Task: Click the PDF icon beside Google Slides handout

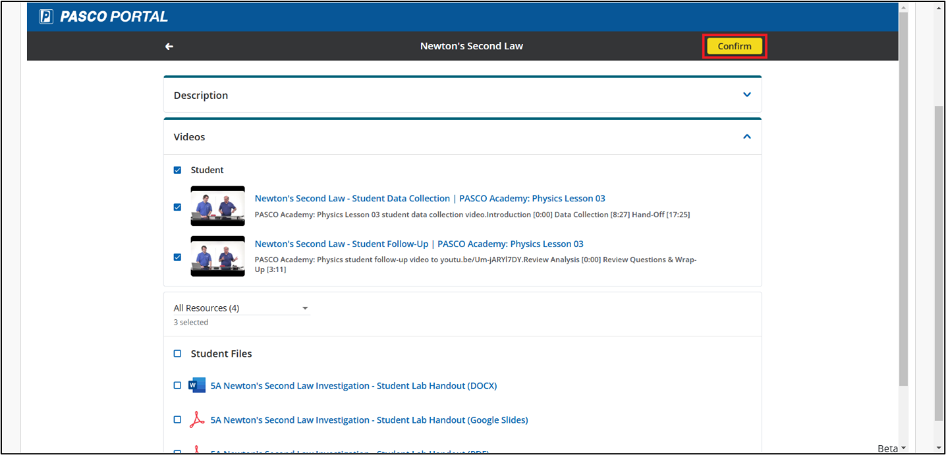Action: click(197, 419)
